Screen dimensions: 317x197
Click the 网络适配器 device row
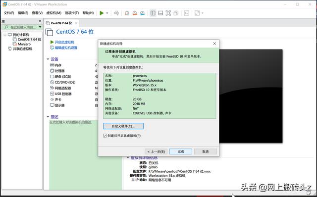[60, 88]
